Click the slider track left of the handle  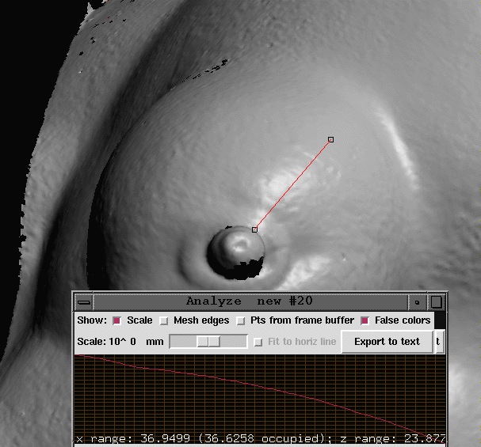[183, 342]
